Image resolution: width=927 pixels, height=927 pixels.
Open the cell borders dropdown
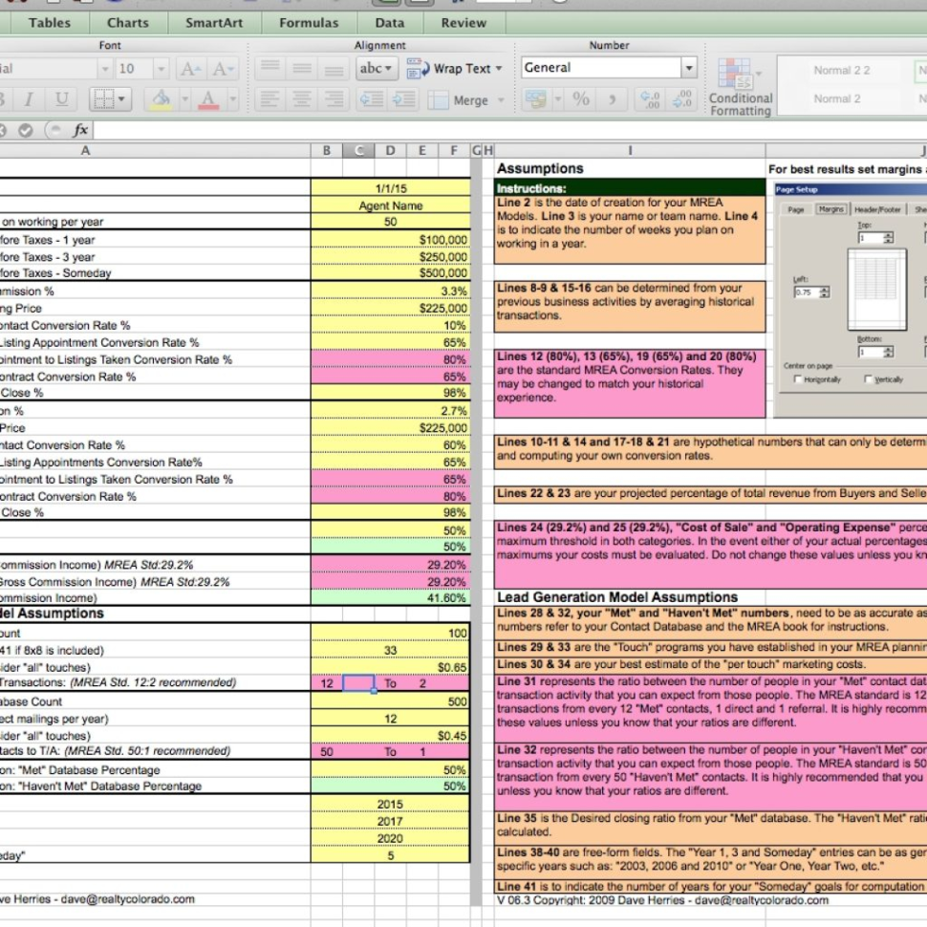coord(122,99)
